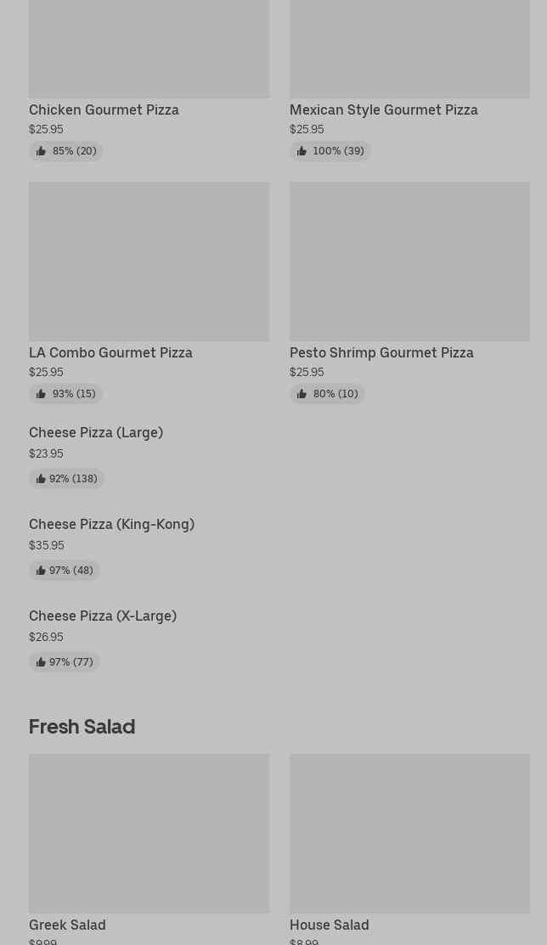
Task: Click thumbs-up icon on Cheese Pizza (Large) rating
Action: (41, 479)
